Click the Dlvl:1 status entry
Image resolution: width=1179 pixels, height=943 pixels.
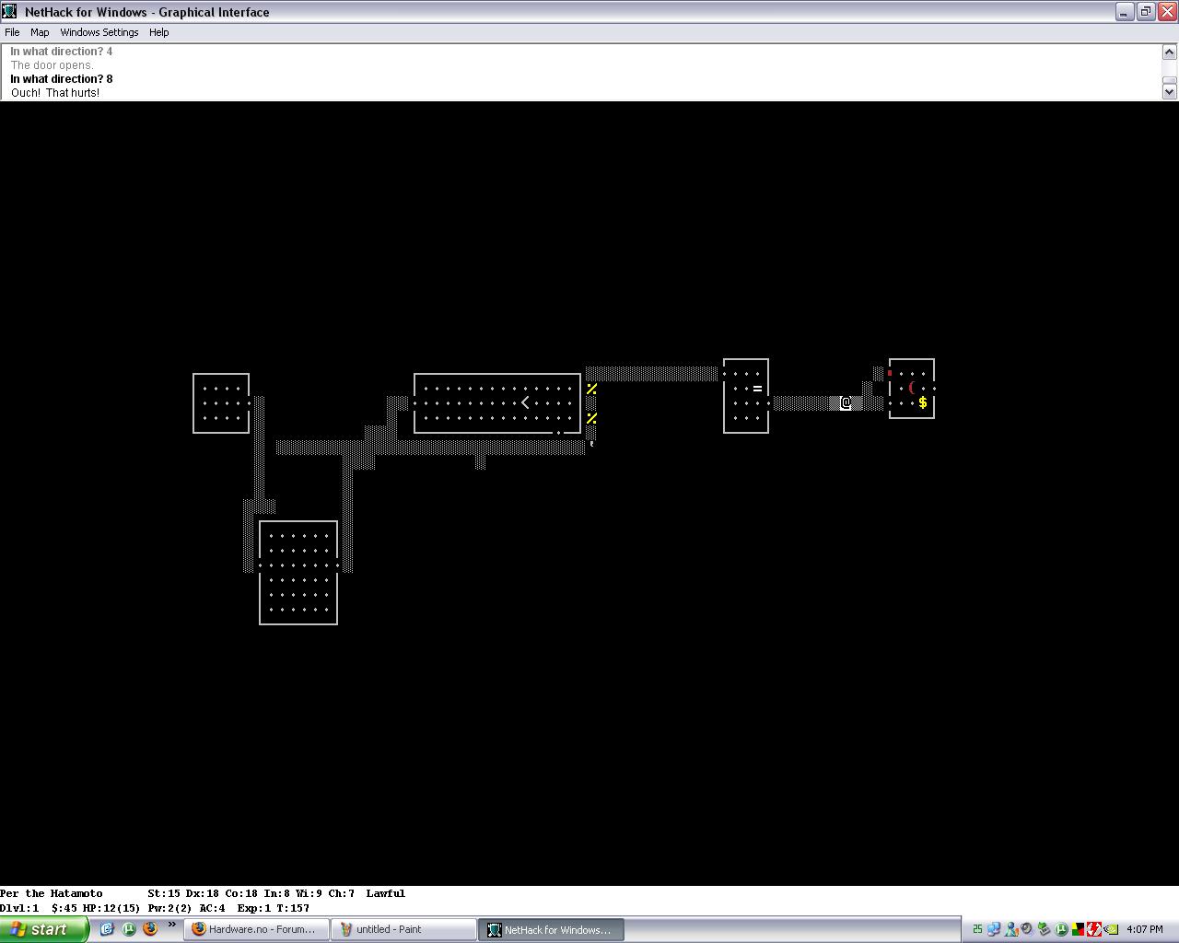tap(19, 908)
